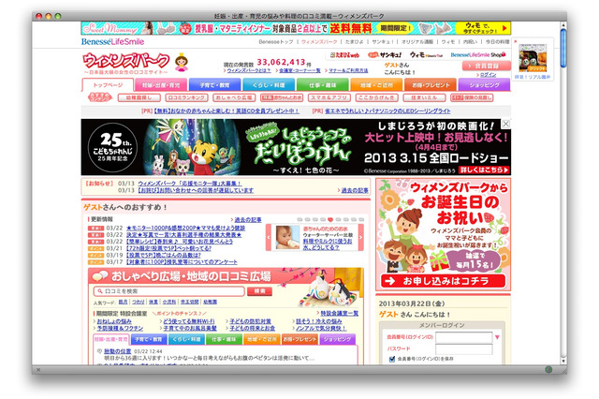Focus the 口コミを検索 search field
The image size is (599, 399).
tap(168, 291)
